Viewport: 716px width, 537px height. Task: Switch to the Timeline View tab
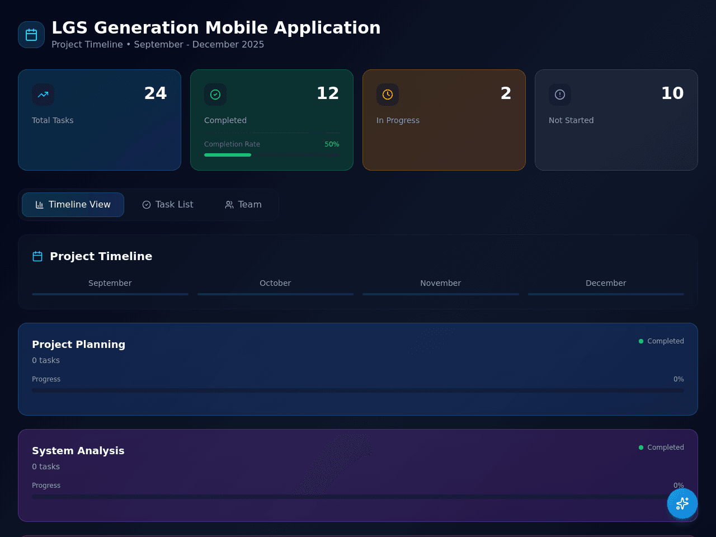(x=73, y=205)
